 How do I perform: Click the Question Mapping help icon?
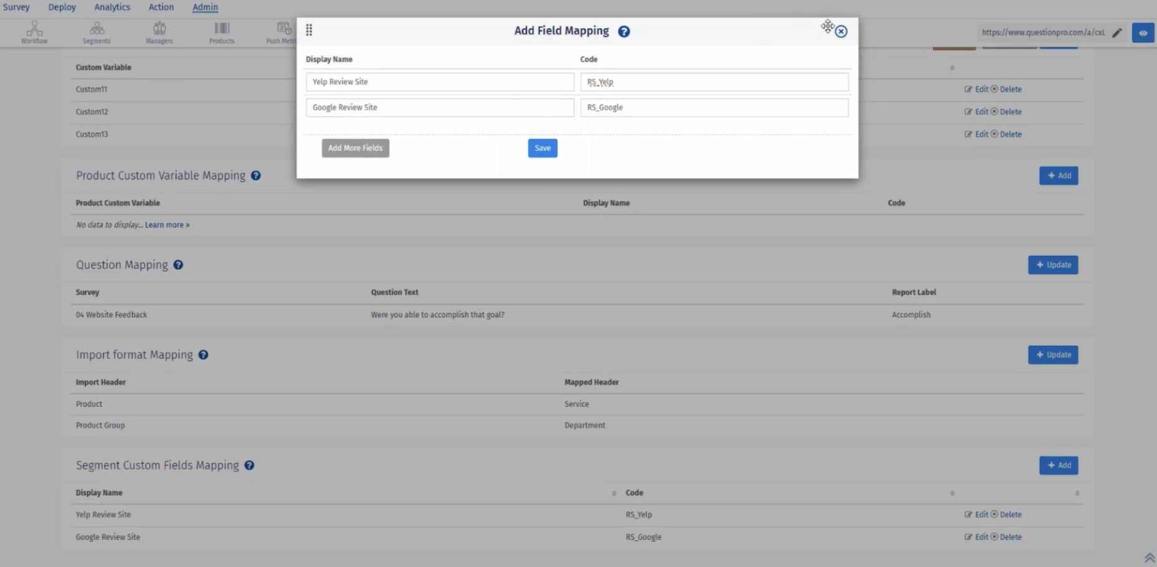(178, 265)
